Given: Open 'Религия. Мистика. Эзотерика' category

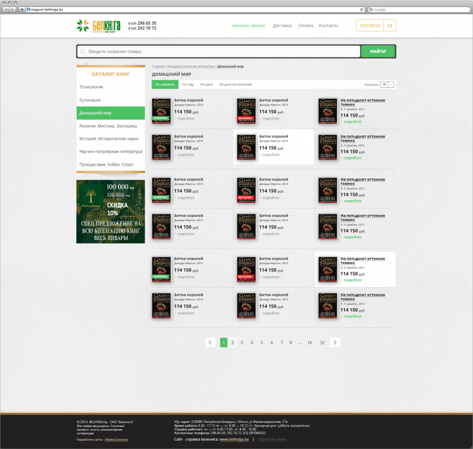Looking at the screenshot, I should tap(111, 126).
